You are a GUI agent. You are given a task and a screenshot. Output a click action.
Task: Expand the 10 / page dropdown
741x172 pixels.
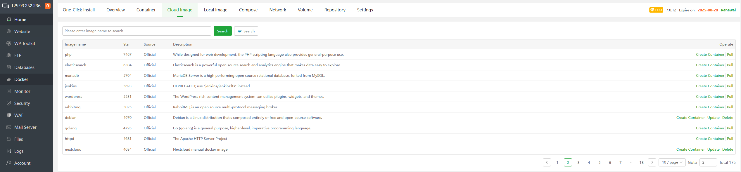coord(672,162)
